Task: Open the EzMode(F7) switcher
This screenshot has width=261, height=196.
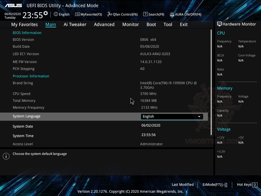Action: pyautogui.click(x=215, y=185)
